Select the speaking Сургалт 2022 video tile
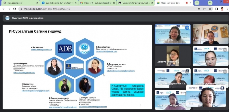The width and height of the screenshot is (229, 112). pyautogui.click(x=173, y=34)
